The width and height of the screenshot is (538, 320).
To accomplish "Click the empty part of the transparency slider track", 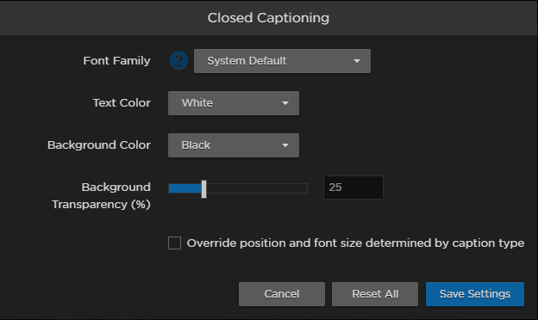I will (x=257, y=188).
